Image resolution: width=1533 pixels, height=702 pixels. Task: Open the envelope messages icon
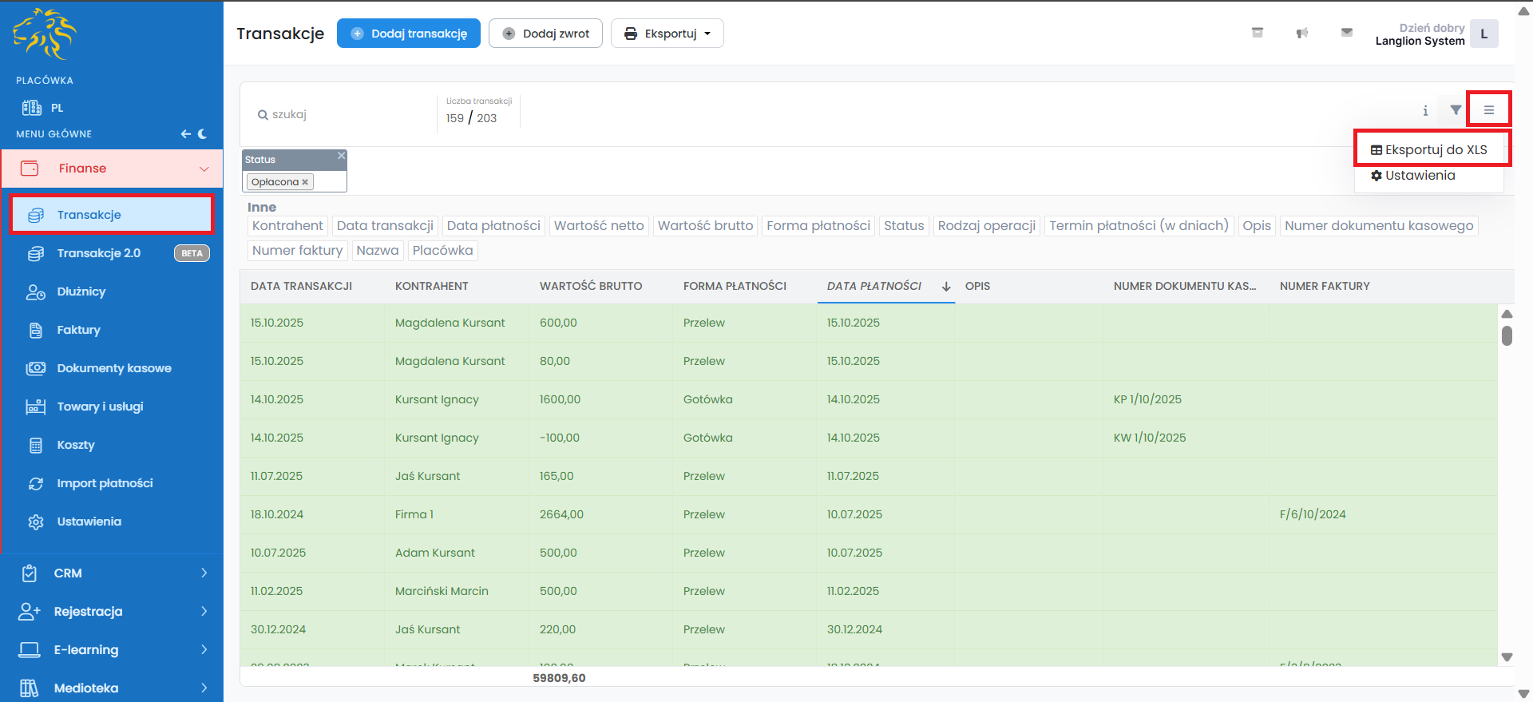(1347, 33)
